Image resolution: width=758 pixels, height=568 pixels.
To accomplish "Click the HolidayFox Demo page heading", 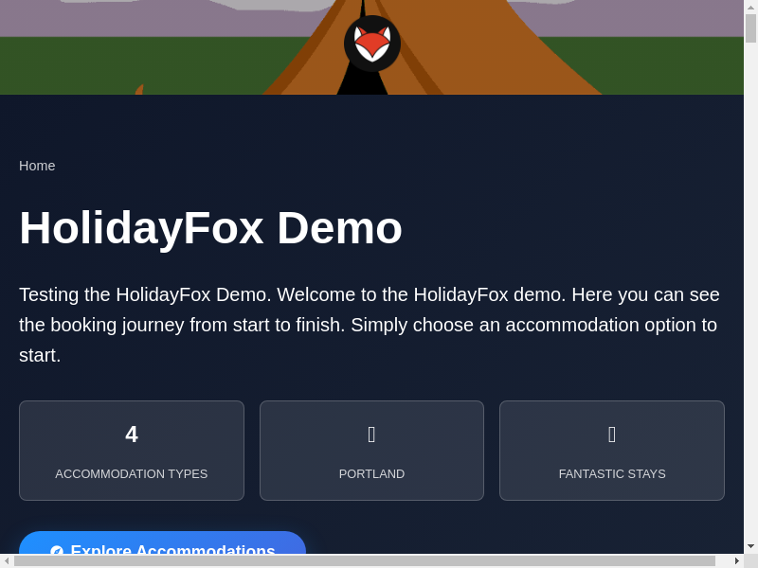I will tap(210, 228).
